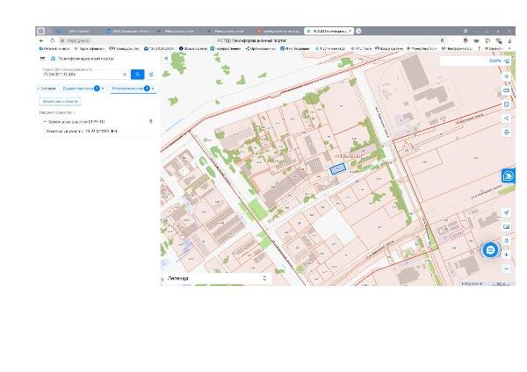This screenshot has width=527, height=372.
Task: Clear the search field with the X
Action: click(x=125, y=75)
